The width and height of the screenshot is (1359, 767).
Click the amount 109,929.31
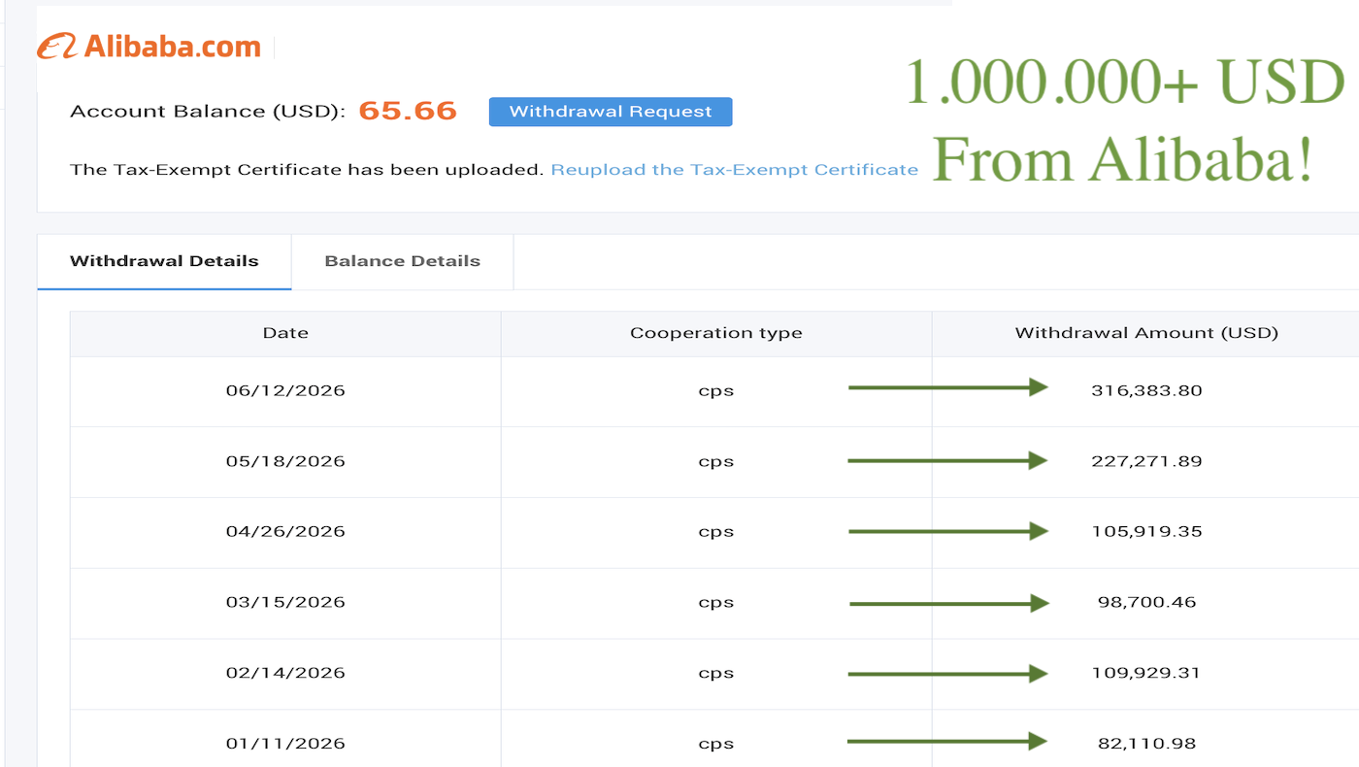[x=1146, y=673]
